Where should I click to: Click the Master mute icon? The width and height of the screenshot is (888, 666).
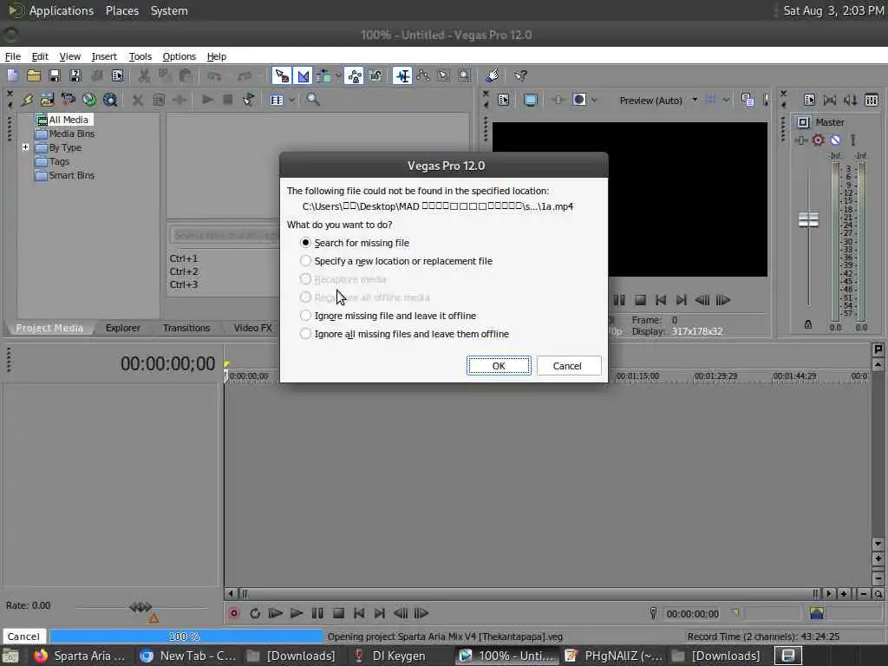pyautogui.click(x=835, y=140)
